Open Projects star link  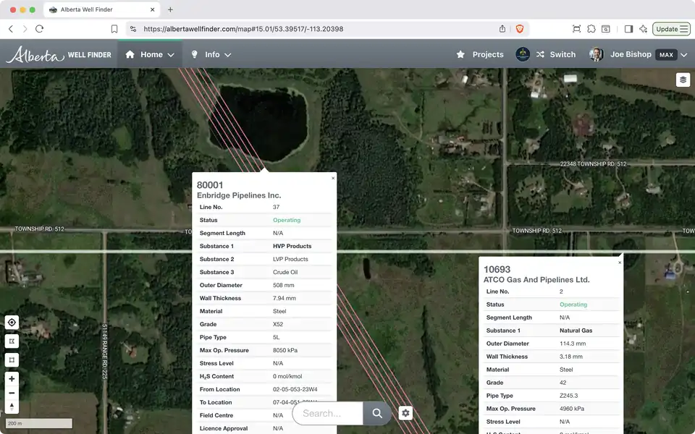[x=480, y=54]
